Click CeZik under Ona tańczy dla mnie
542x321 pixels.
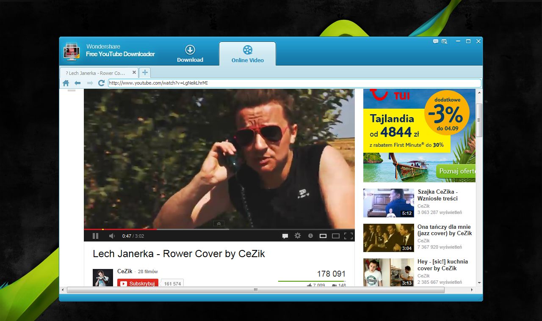click(423, 241)
